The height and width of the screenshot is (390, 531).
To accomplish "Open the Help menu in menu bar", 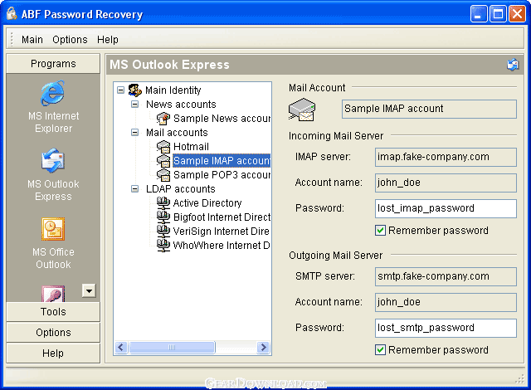I will tap(108, 40).
